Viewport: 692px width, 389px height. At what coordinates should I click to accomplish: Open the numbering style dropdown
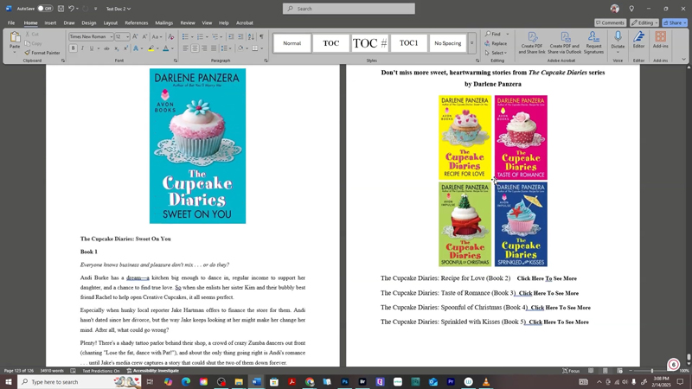pos(207,36)
